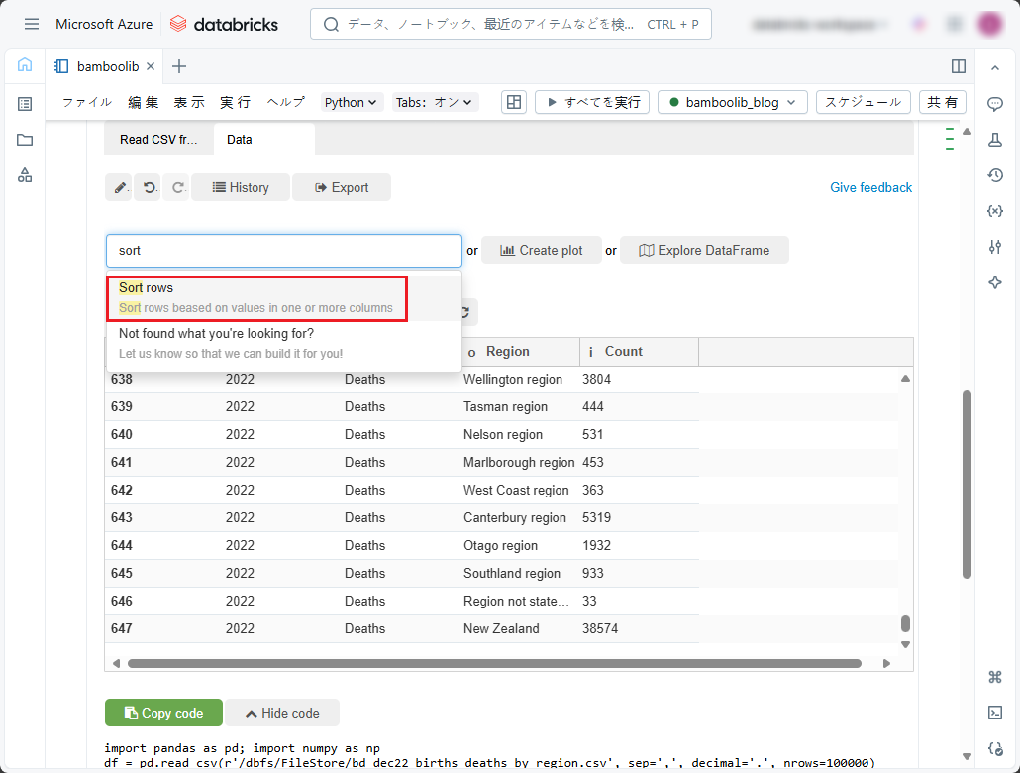This screenshot has height=773, width=1020.
Task: Collapse code with Hide code button
Action: pos(282,713)
